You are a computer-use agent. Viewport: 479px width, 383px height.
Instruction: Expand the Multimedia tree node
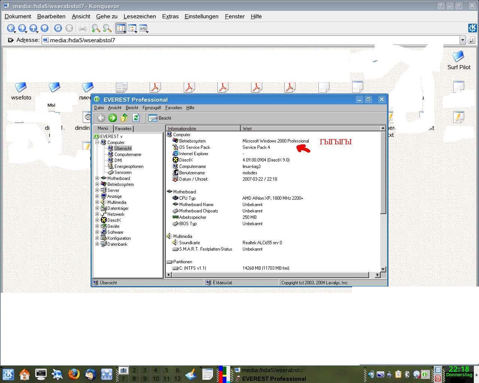pyautogui.click(x=97, y=202)
